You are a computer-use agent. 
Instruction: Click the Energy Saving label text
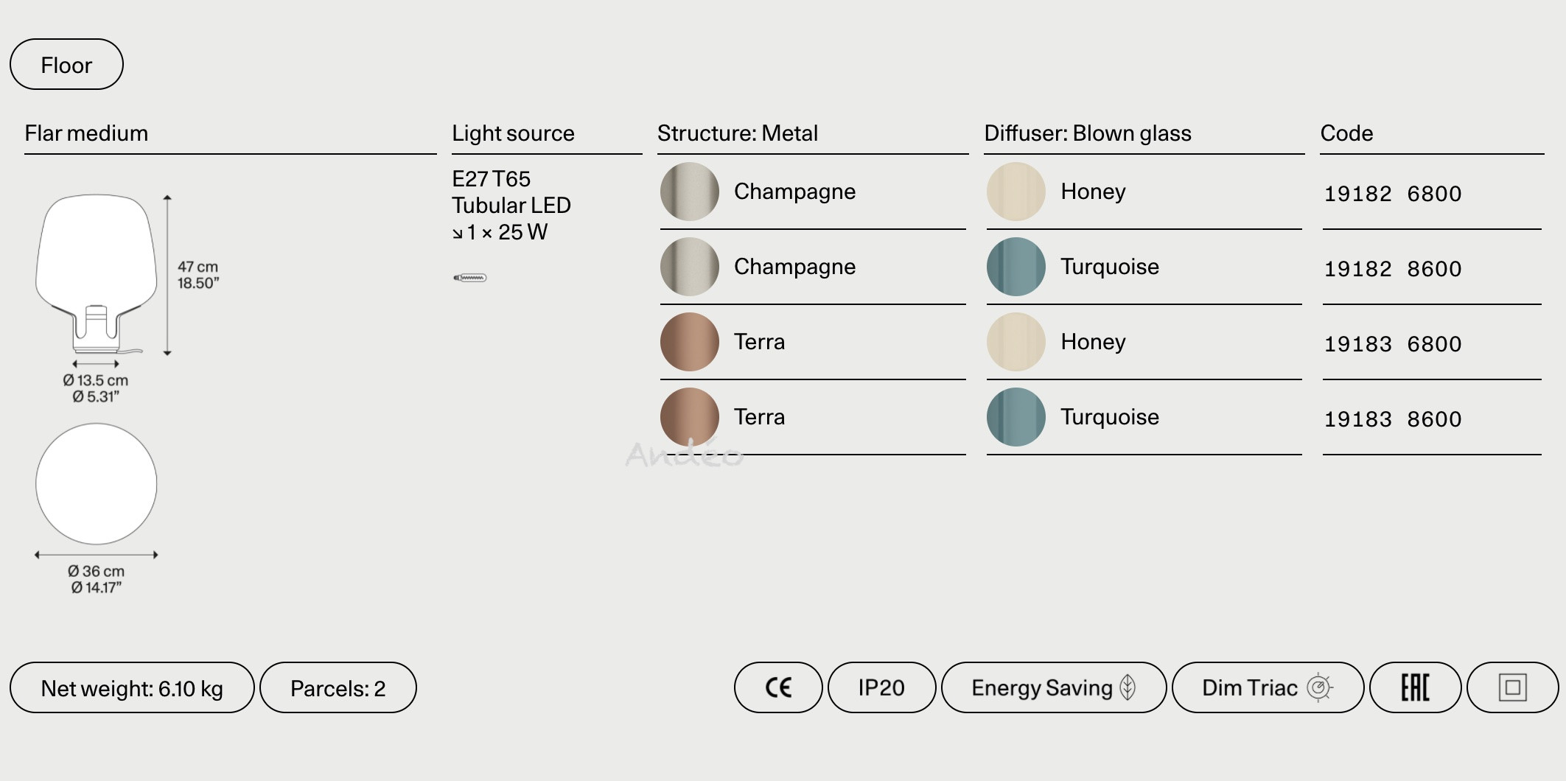click(1042, 687)
